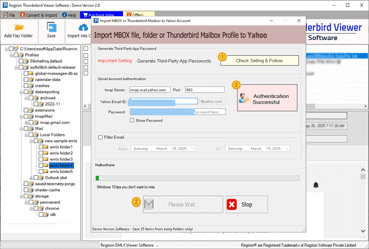This screenshot has height=249, width=369.
Task: Open the Help menu
Action: [x=69, y=15]
